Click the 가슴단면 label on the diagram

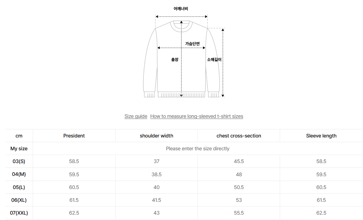pos(192,44)
